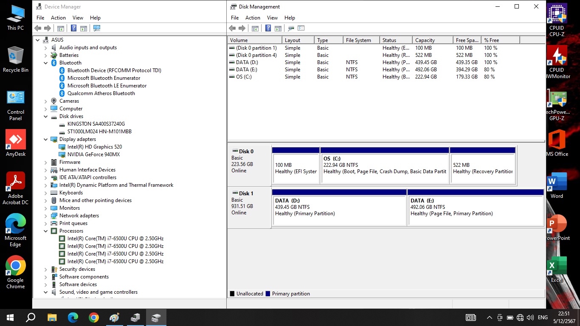The height and width of the screenshot is (326, 580).
Task: Click the ENG language indicator in tray
Action: pyautogui.click(x=543, y=318)
